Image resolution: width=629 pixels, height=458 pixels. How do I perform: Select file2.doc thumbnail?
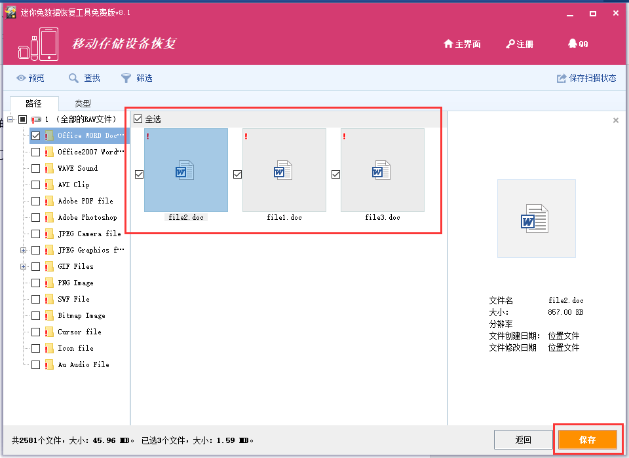click(x=186, y=170)
